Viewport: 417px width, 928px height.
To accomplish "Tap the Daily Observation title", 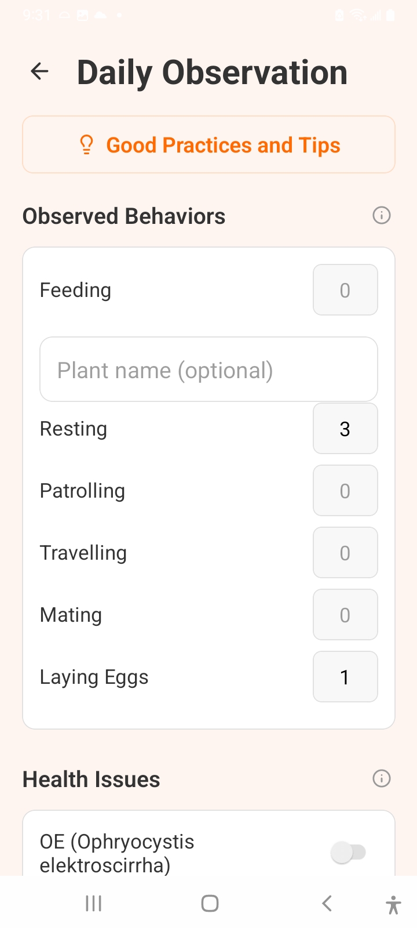I will 212,73.
